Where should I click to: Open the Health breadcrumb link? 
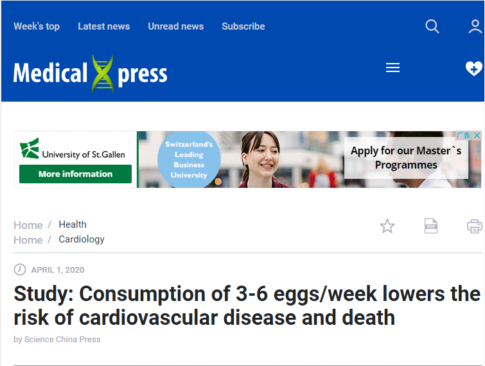(x=73, y=224)
